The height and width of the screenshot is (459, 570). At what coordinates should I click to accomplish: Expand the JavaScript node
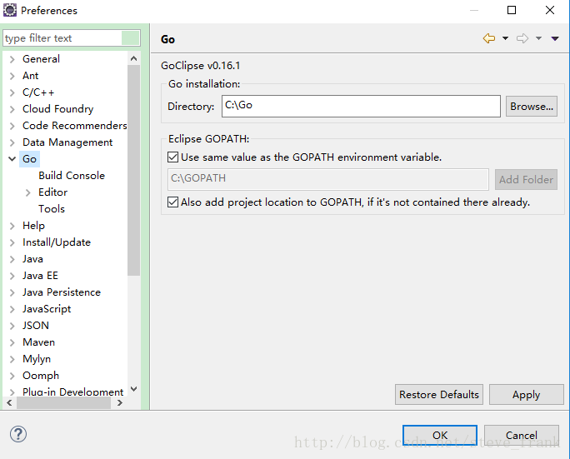[x=12, y=309]
